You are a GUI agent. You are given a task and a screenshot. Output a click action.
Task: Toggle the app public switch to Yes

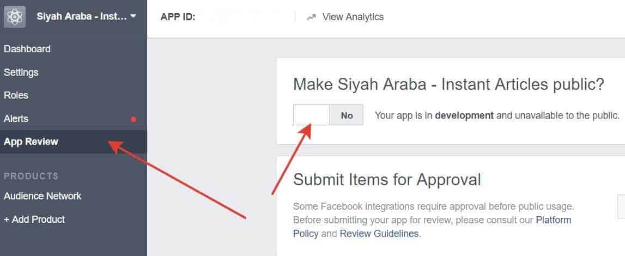coord(311,115)
